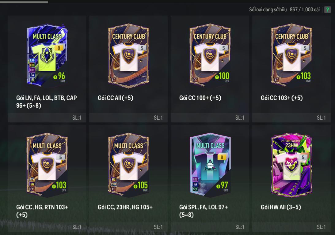Click the Gói SPL, FA, LOL 97+ title
335x235 pixels.
(204, 211)
